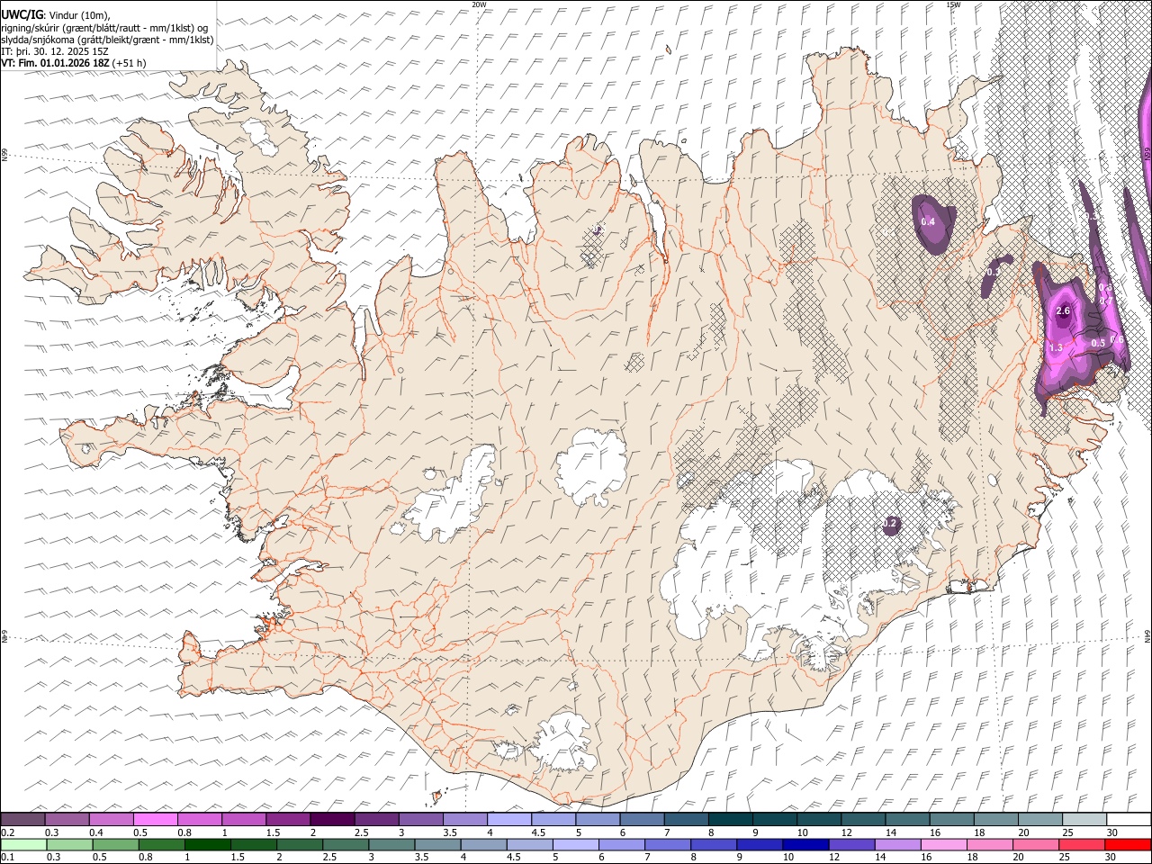
Task: Pick the lower legend swatch between 0.5 and 0.8
Action: click(115, 844)
